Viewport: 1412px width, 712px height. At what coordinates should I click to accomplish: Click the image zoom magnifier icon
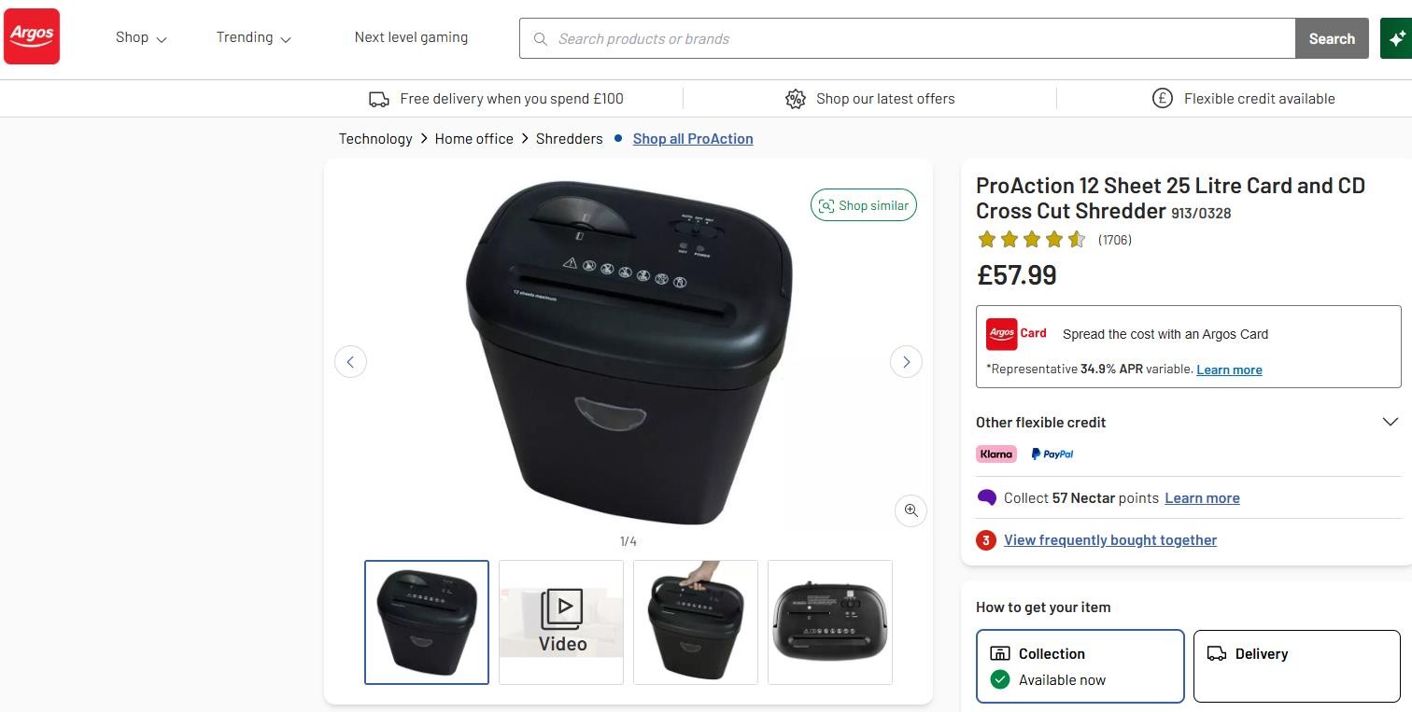(911, 510)
